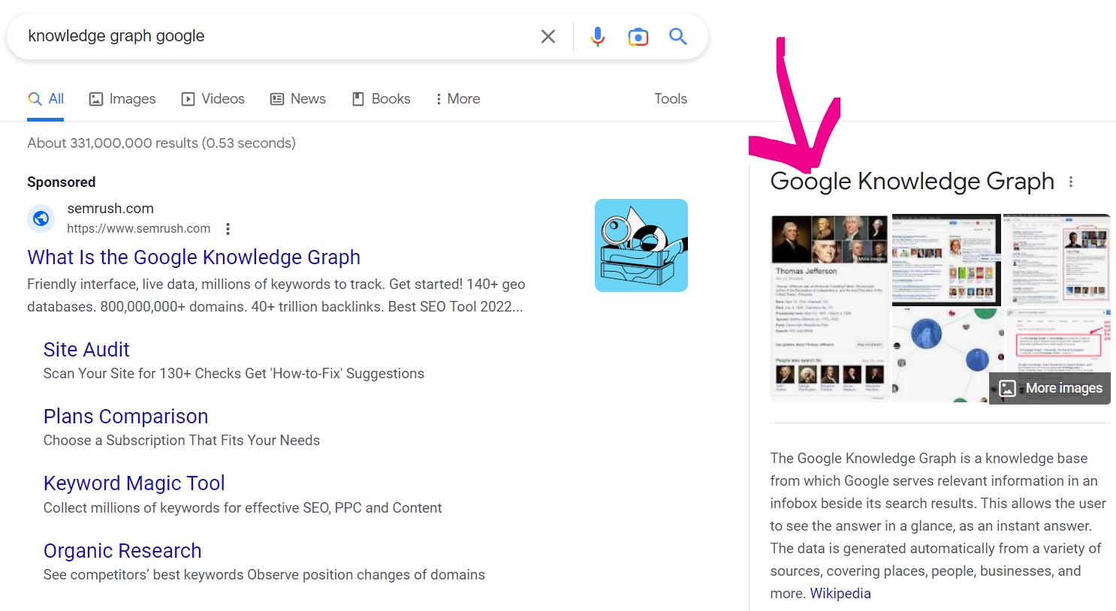Open Google Lens camera search
Image resolution: width=1116 pixels, height=611 pixels.
click(x=638, y=37)
